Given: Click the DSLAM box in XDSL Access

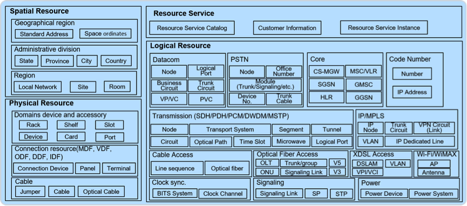Looking at the screenshot, I should (x=367, y=163).
